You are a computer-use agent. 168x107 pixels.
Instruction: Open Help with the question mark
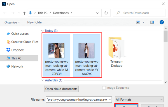coord(162,22)
